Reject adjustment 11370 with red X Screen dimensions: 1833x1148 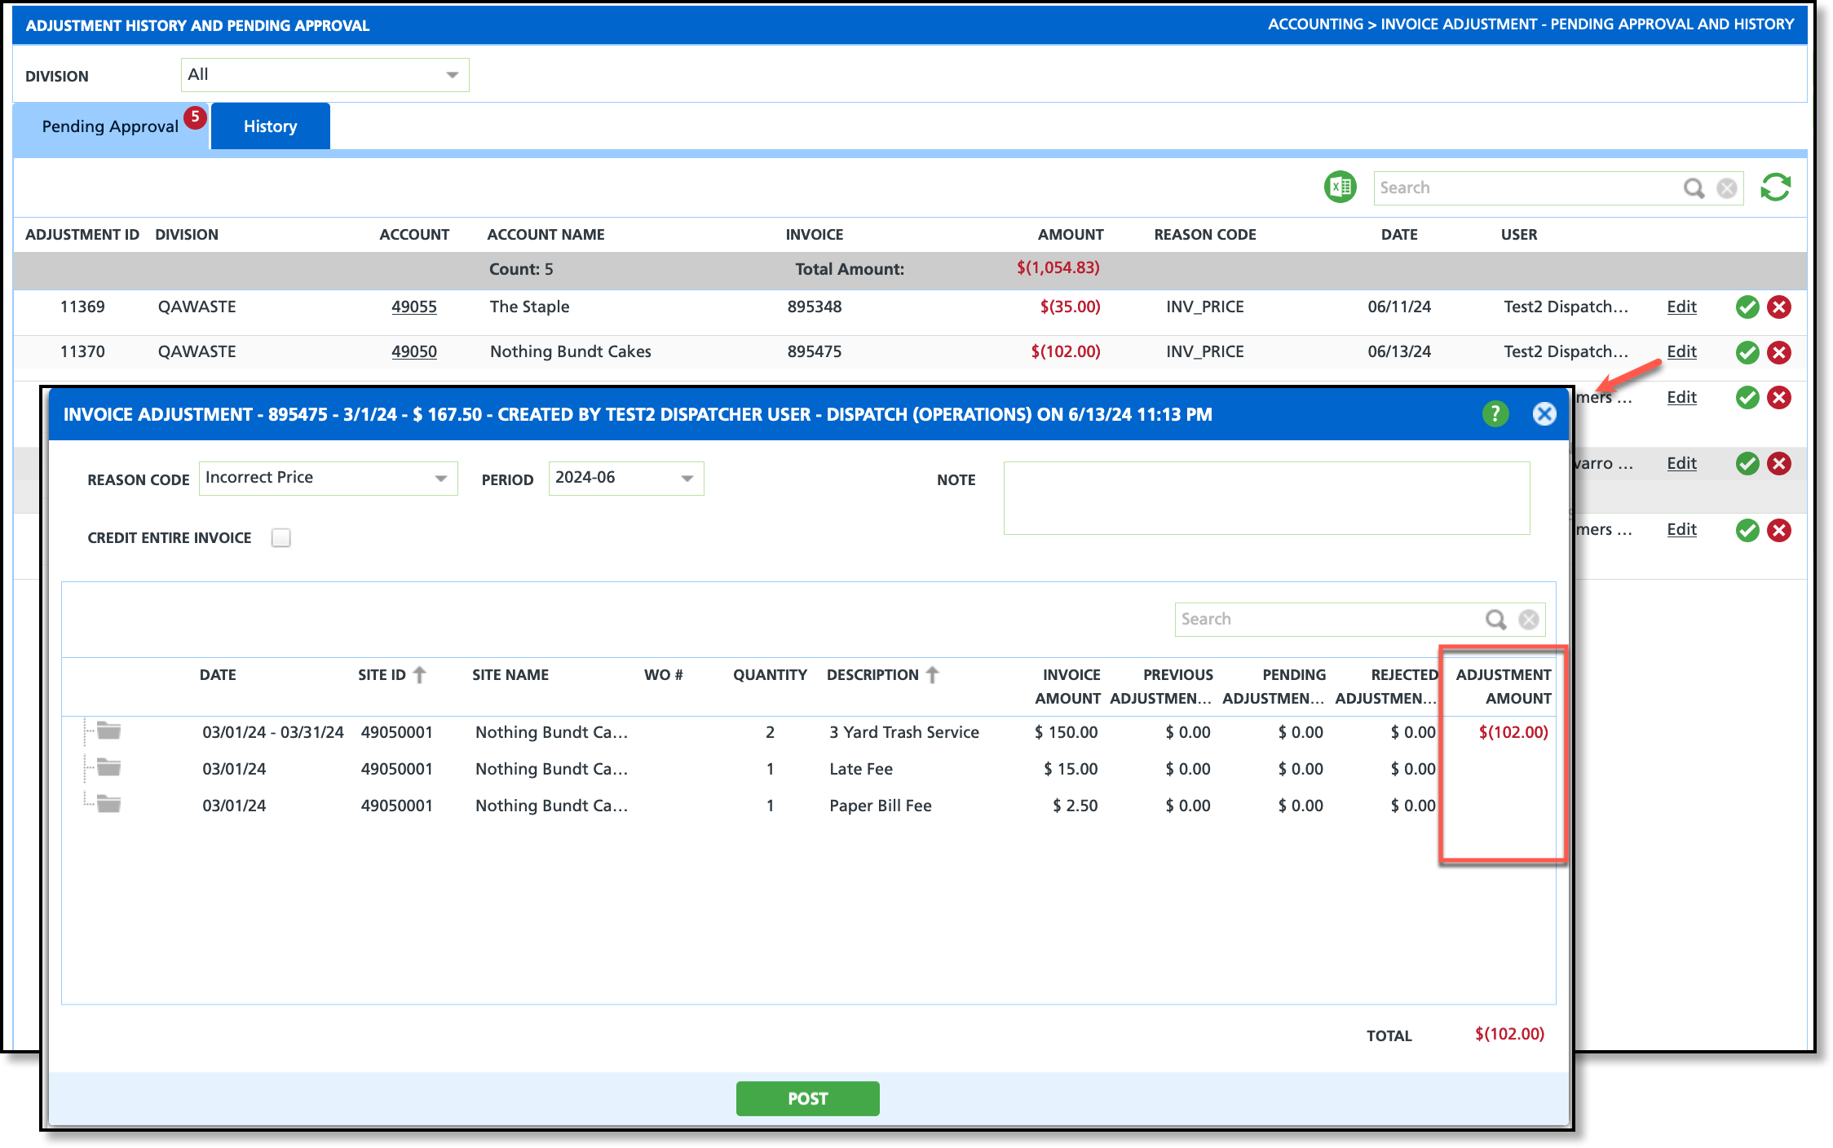[1779, 352]
